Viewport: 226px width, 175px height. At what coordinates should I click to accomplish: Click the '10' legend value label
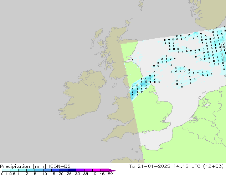(x=45, y=174)
